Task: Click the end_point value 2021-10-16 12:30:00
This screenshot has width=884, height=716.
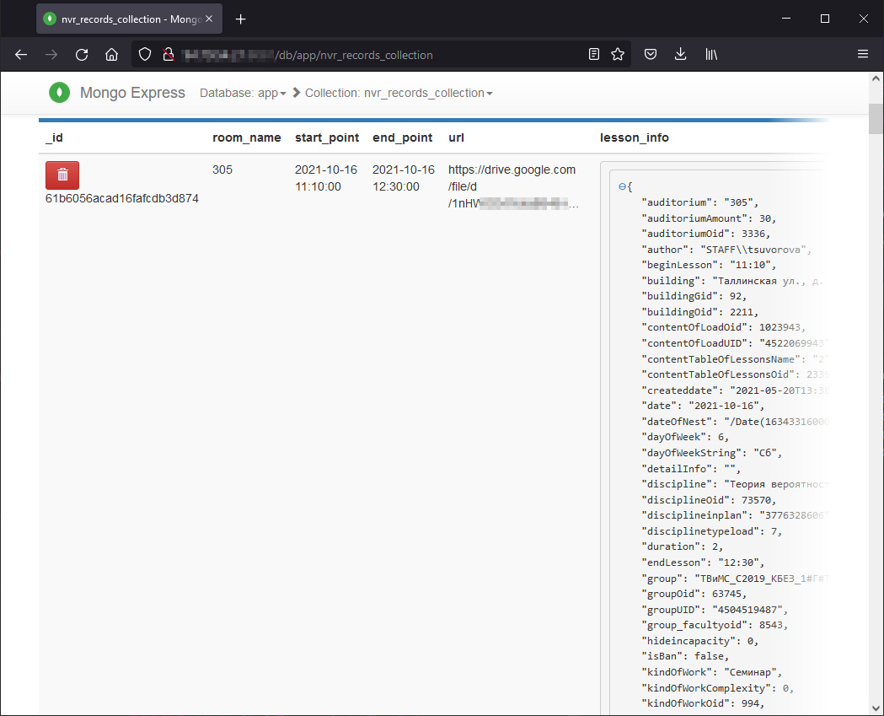Action: [404, 178]
